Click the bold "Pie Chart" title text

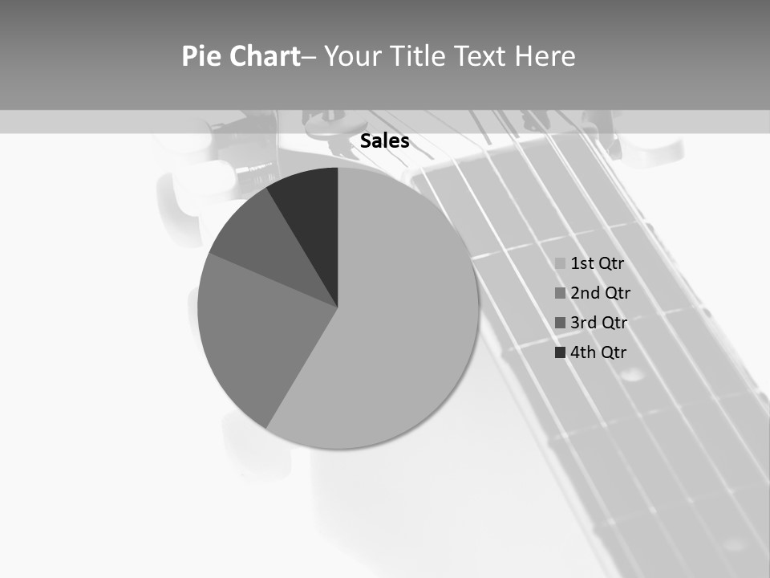coord(240,56)
